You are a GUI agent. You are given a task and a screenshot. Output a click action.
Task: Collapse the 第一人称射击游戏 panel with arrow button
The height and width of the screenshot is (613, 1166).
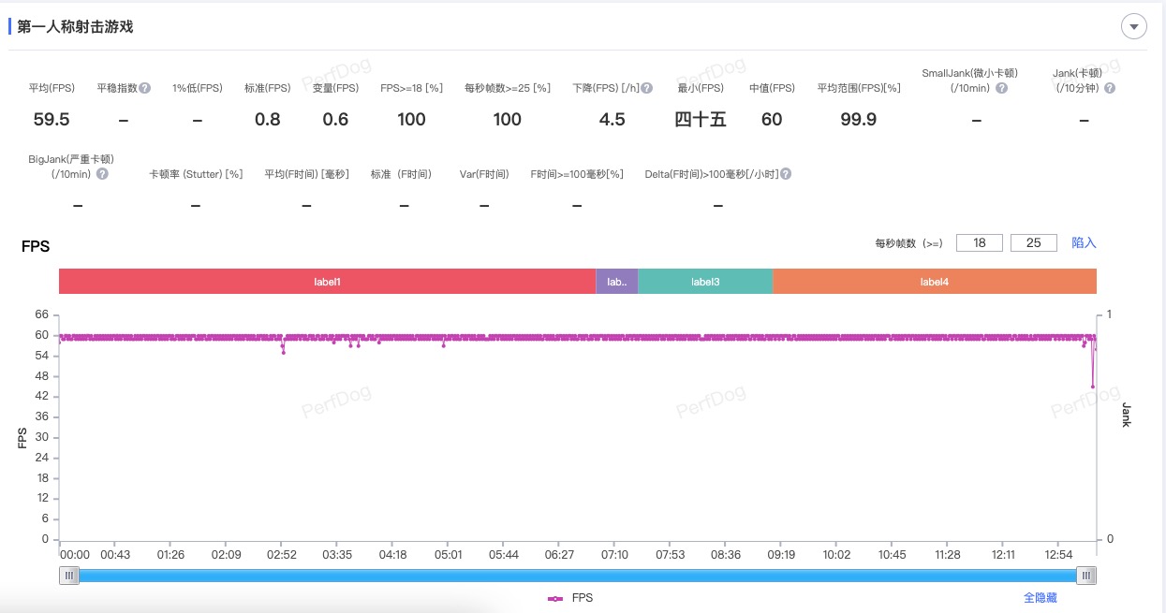pos(1134,27)
